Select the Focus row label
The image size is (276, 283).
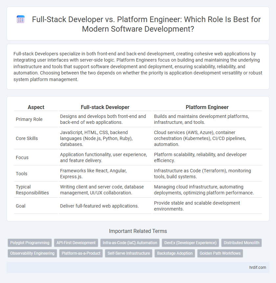click(x=22, y=157)
